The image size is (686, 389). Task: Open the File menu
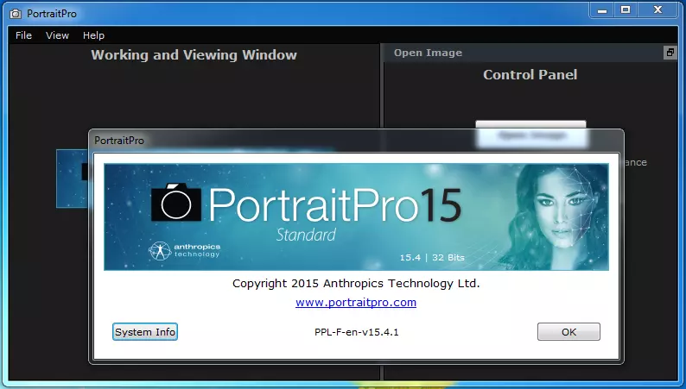pyautogui.click(x=23, y=35)
